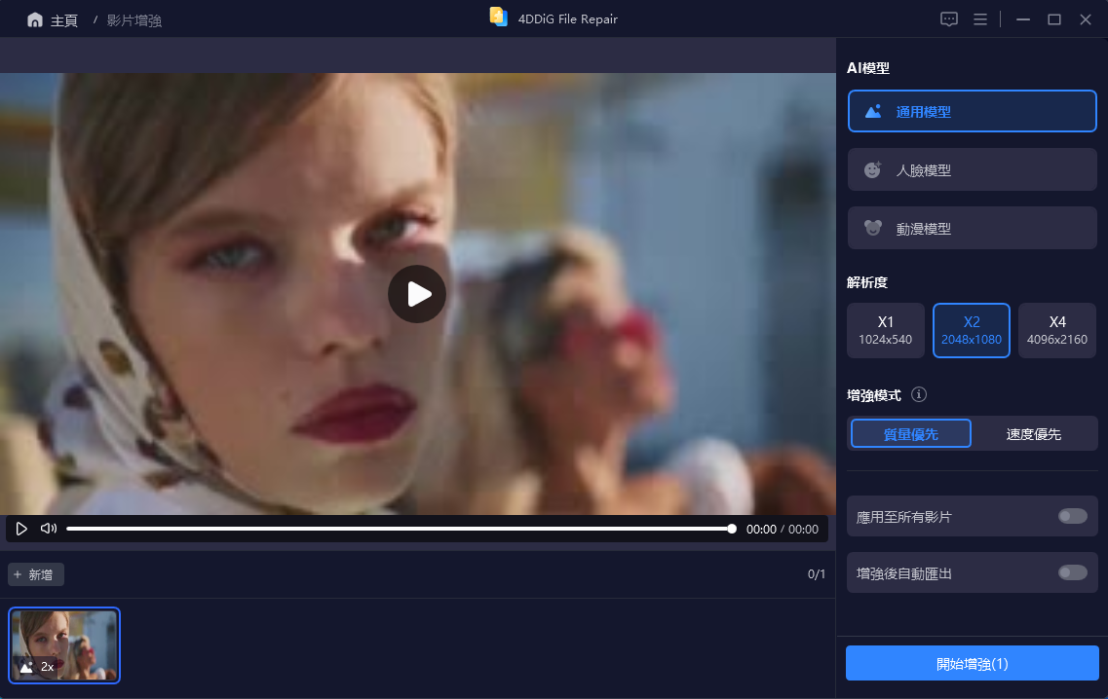Click 新增 to add a video
Viewport: 1108px width, 699px height.
point(35,574)
